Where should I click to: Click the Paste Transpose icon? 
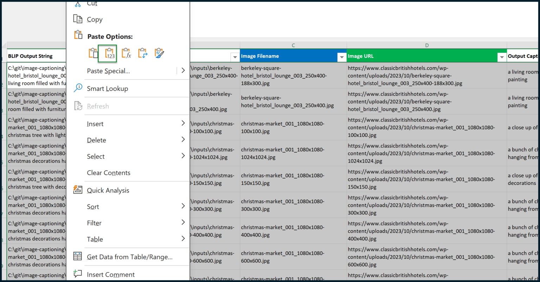143,53
